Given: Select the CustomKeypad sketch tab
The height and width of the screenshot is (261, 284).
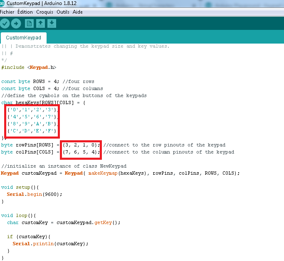Looking at the screenshot, I should (x=23, y=38).
